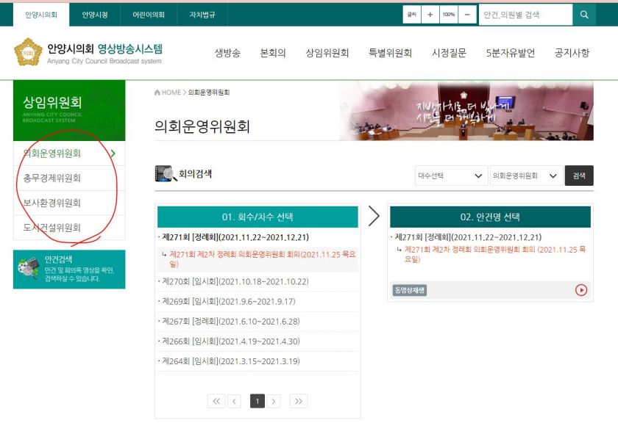This screenshot has height=445, width=618.
Task: Increase font size with plus button
Action: 430,15
